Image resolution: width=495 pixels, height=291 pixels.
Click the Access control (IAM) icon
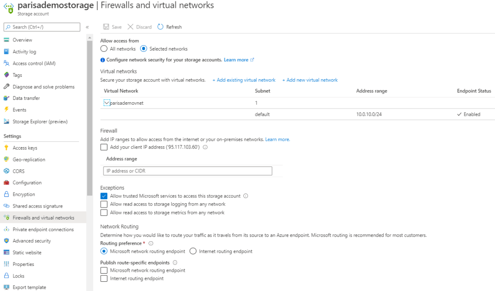pyautogui.click(x=7, y=63)
